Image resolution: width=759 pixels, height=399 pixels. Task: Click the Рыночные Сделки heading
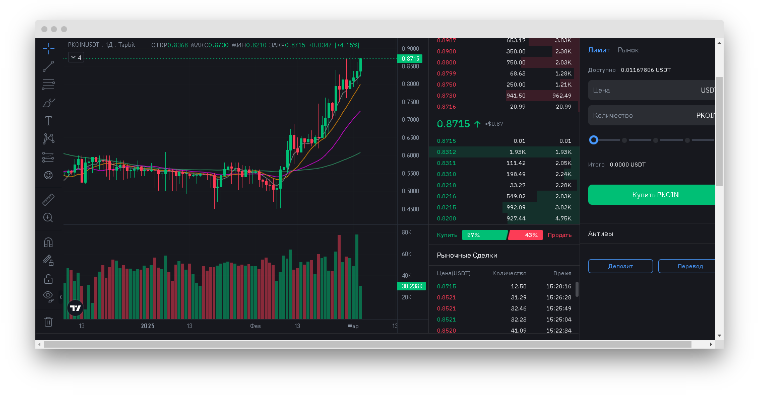[467, 255]
